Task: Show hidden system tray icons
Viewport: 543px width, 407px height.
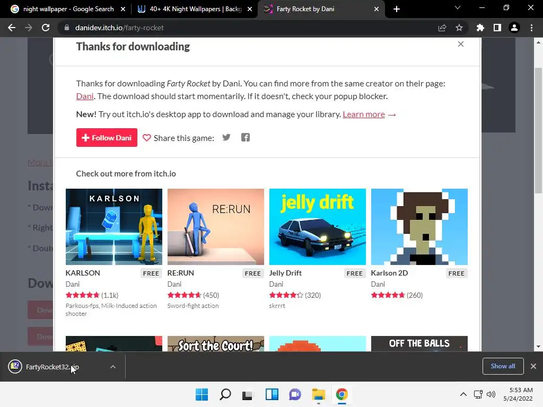Action: (x=463, y=394)
